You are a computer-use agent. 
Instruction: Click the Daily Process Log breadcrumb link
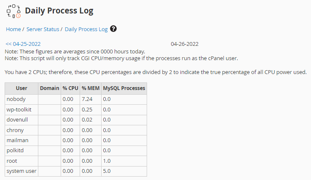86,29
